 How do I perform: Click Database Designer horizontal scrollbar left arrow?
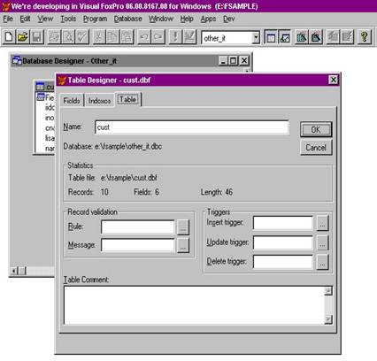coord(14,271)
